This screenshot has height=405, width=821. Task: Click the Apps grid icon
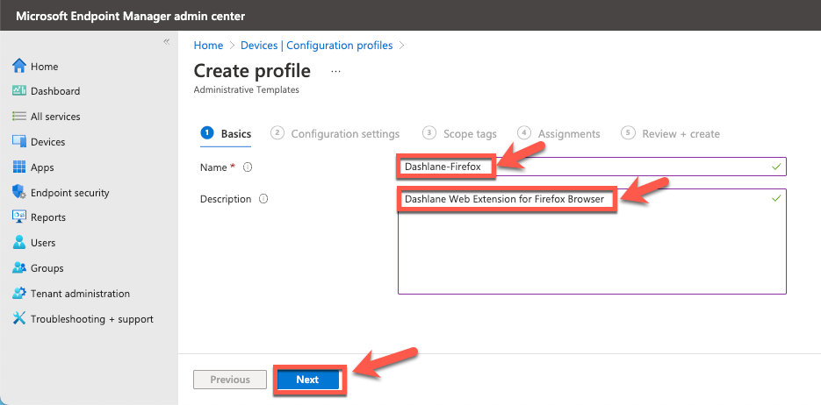[x=18, y=167]
